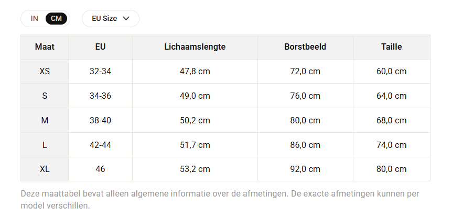The width and height of the screenshot is (452, 219).
Task: Click the Taille column header
Action: [392, 47]
